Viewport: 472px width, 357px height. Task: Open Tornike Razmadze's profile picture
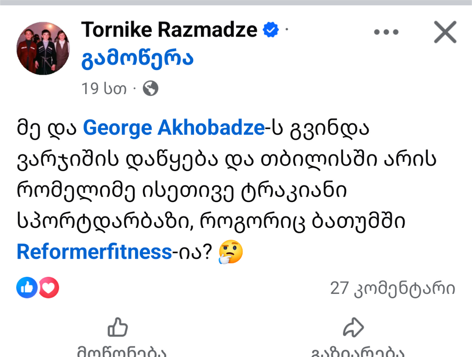(x=43, y=48)
